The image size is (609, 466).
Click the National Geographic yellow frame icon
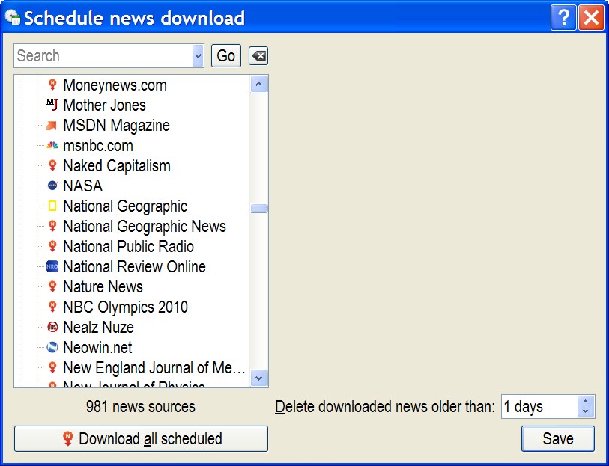click(x=52, y=206)
